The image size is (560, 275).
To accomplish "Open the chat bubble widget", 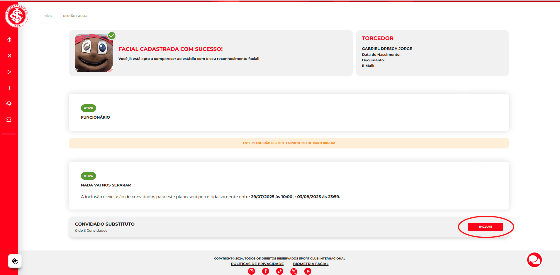I will pos(534,260).
